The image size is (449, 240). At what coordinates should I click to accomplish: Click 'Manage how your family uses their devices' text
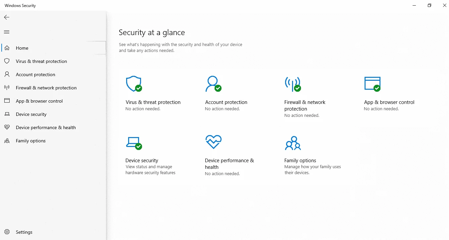(313, 170)
